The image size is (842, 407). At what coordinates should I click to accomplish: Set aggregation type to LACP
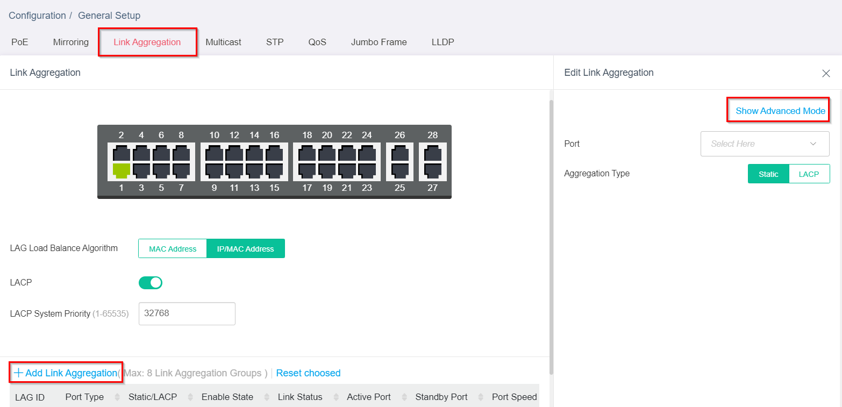[x=809, y=174]
